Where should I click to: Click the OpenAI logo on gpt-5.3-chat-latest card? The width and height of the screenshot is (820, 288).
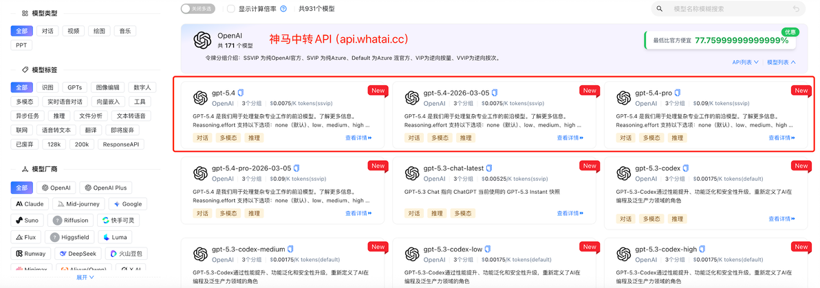coord(412,173)
